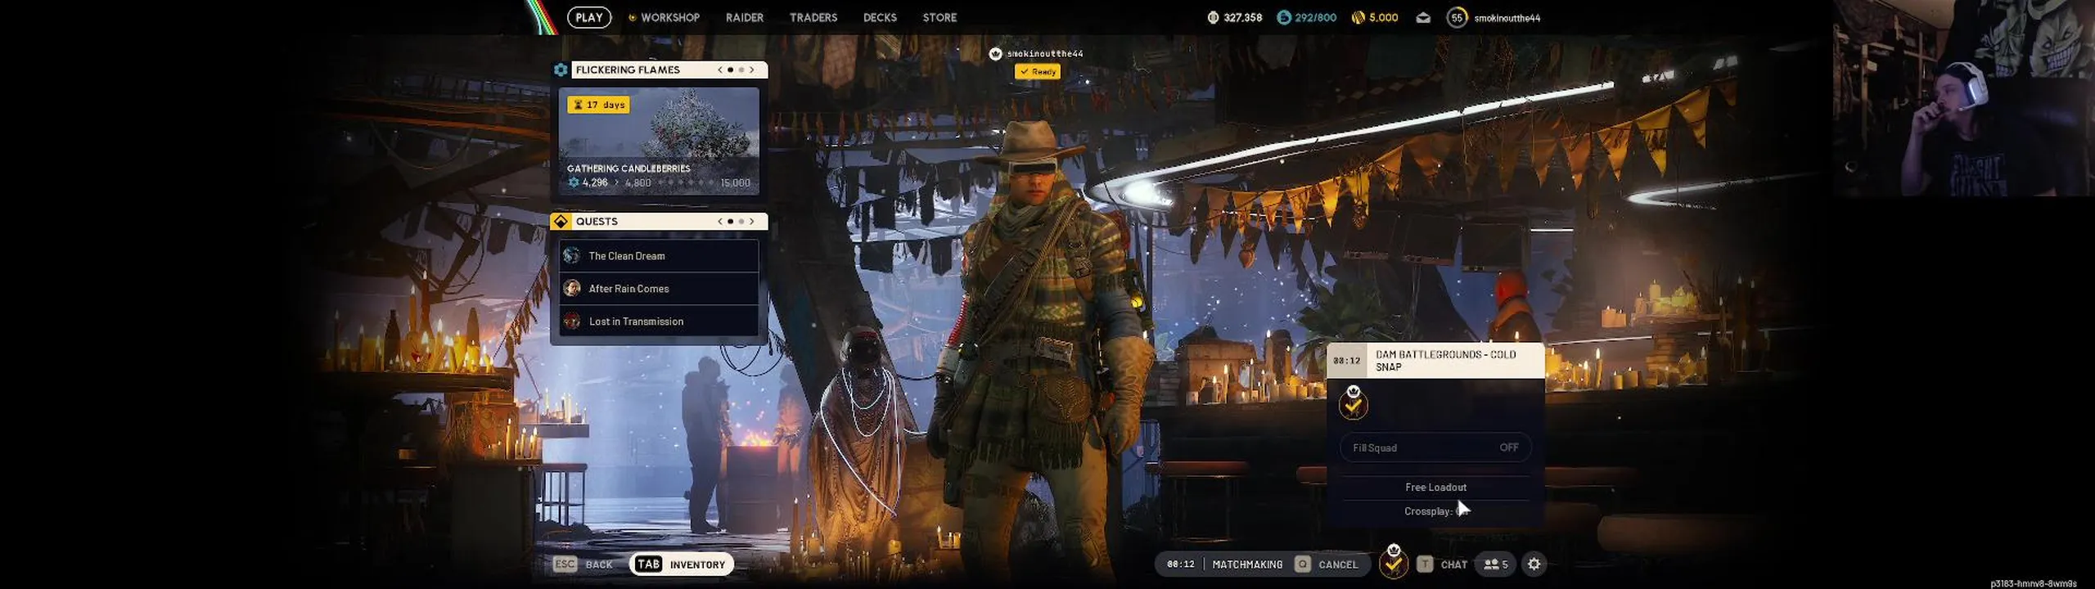Select second page dot in Quests

(741, 221)
